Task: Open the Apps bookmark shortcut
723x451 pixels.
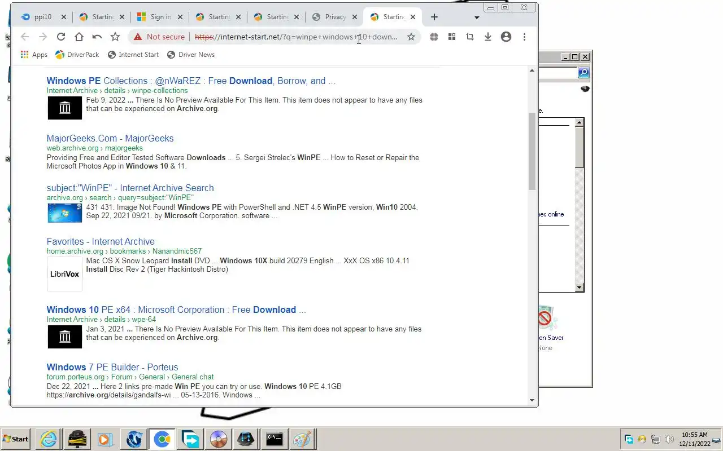Action: (34, 55)
